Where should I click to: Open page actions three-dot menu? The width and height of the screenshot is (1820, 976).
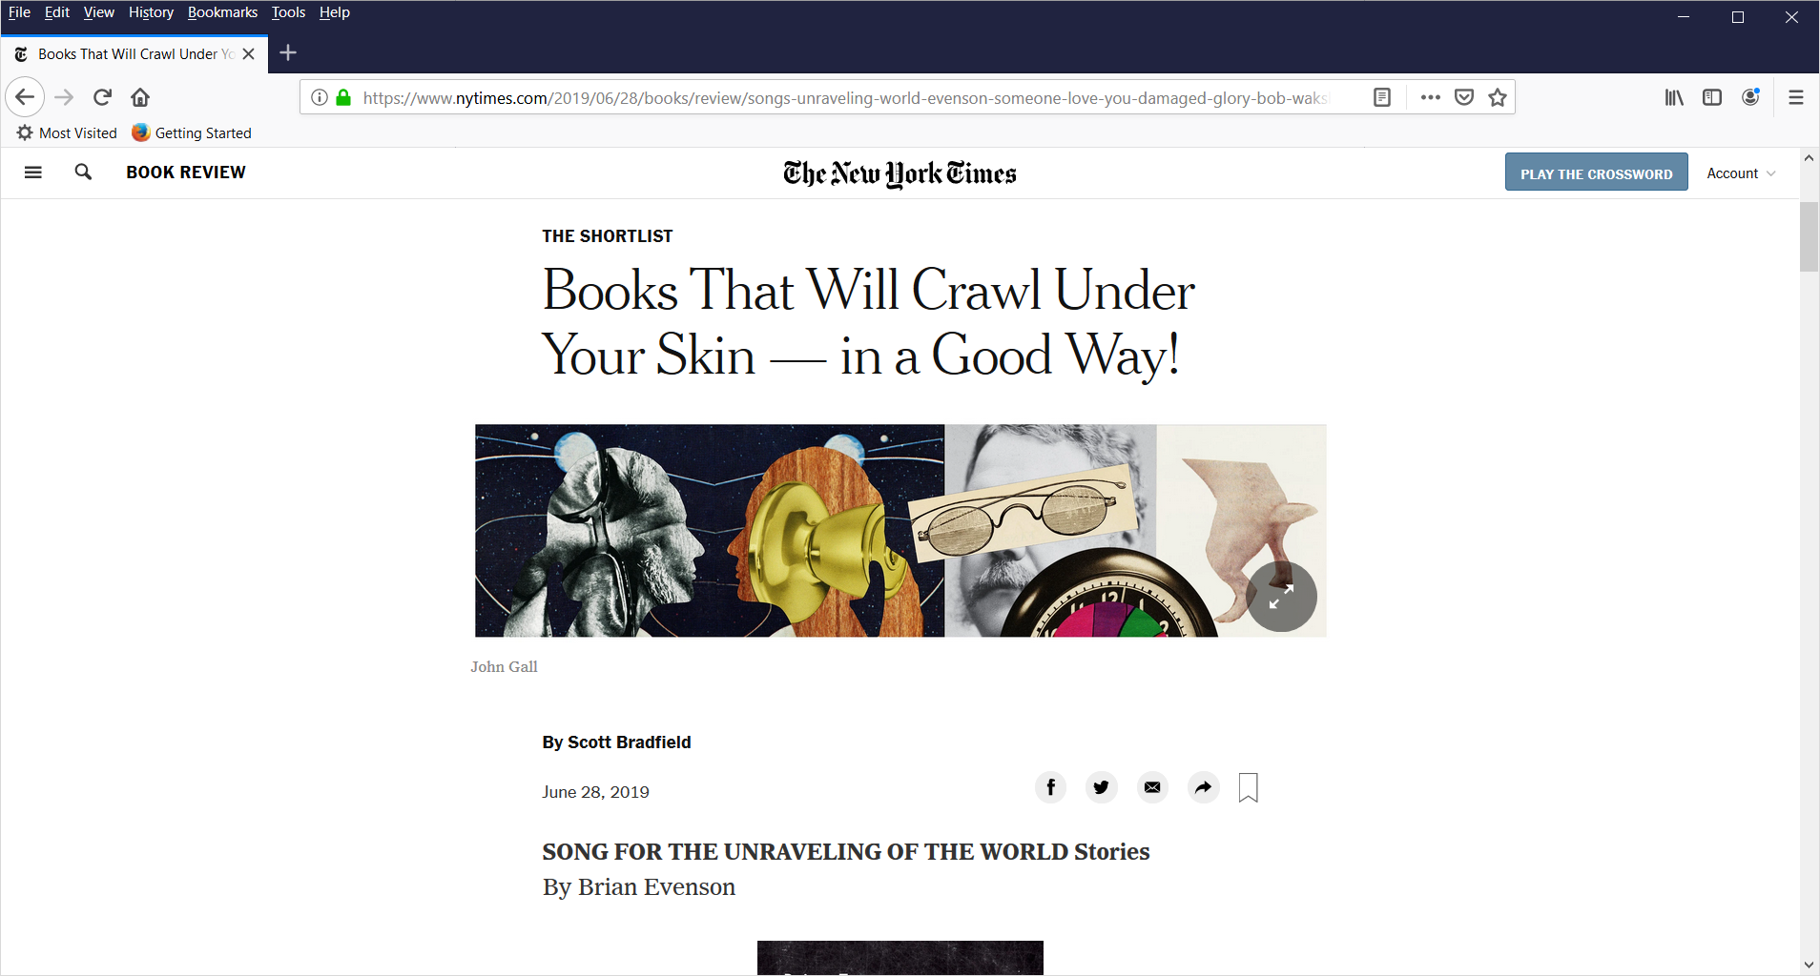1430,97
